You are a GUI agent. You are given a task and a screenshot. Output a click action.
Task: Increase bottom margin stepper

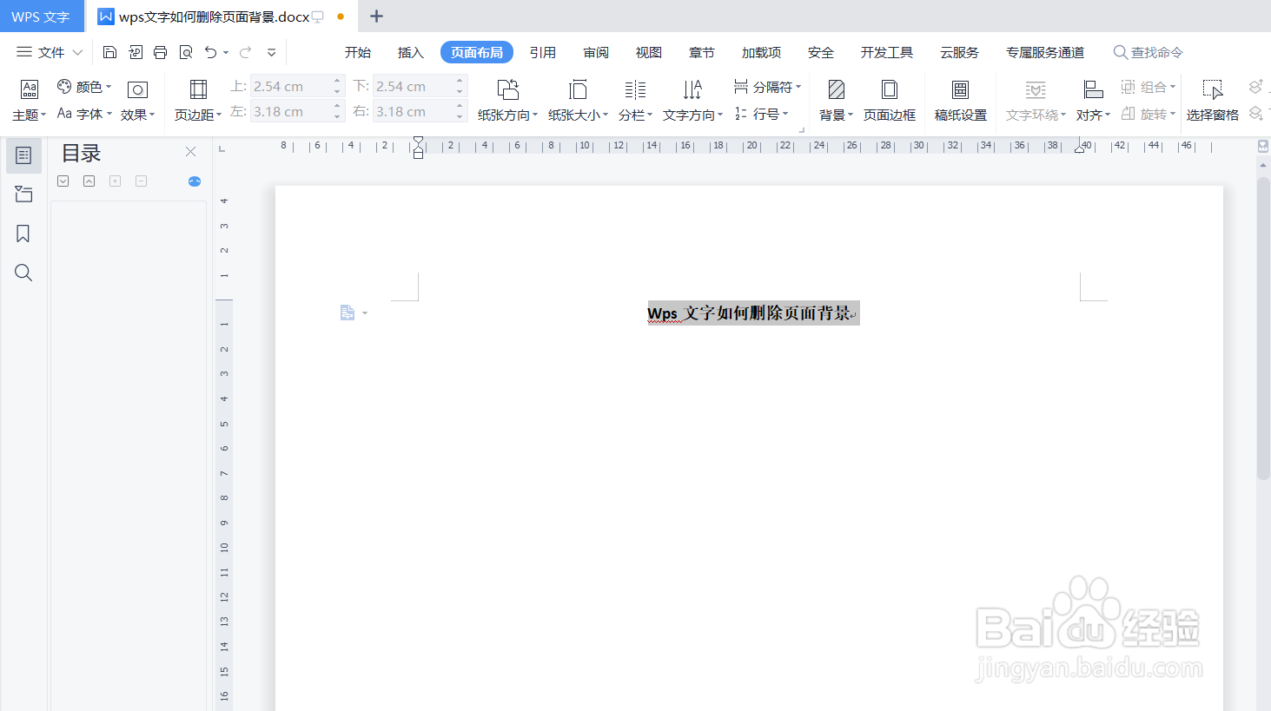(460, 81)
